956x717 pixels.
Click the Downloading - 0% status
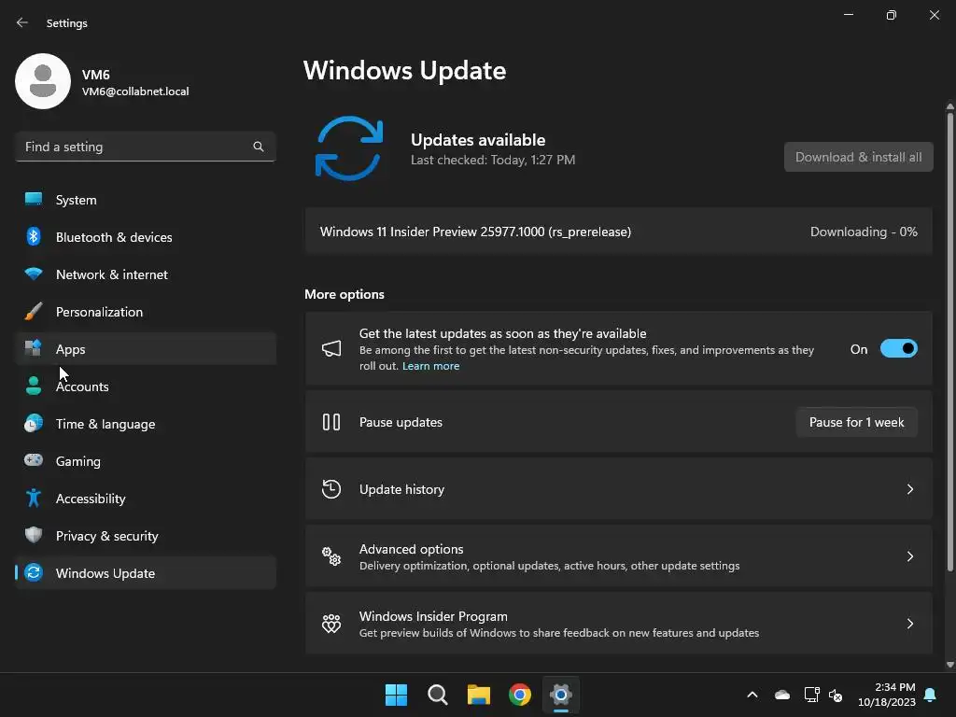tap(864, 232)
